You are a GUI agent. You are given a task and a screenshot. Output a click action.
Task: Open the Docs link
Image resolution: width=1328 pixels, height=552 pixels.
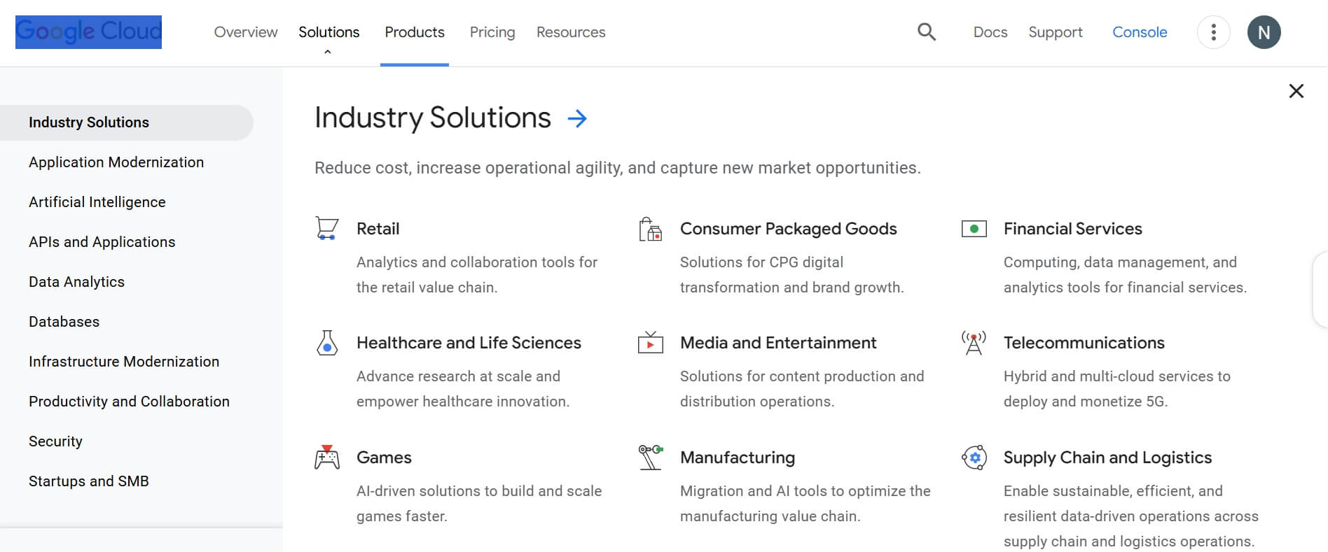click(x=990, y=32)
